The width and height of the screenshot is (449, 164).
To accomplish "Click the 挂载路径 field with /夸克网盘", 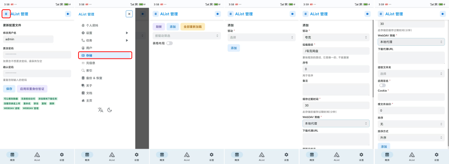I will [x=336, y=51].
